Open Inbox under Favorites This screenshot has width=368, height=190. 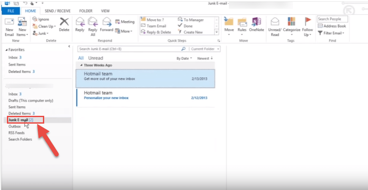pos(15,57)
